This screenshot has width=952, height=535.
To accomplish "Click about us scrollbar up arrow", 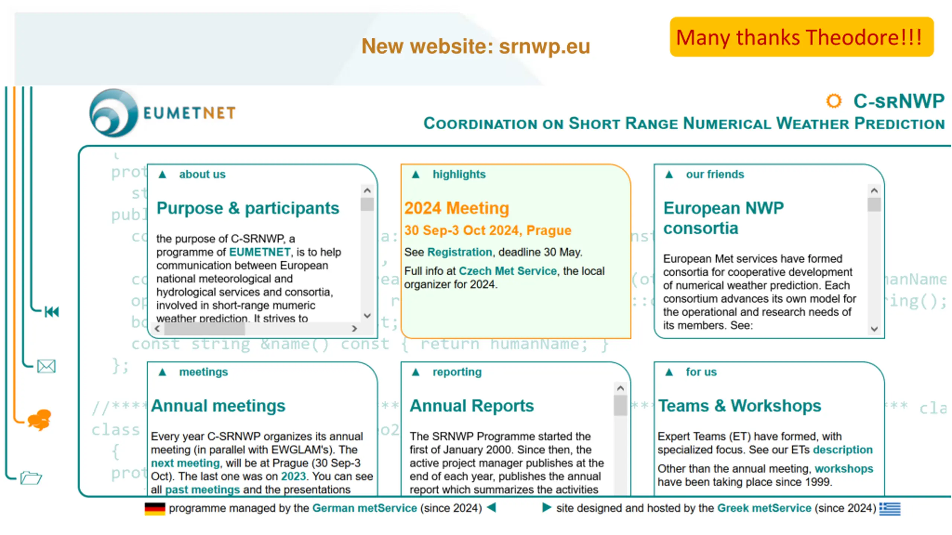I will point(367,191).
